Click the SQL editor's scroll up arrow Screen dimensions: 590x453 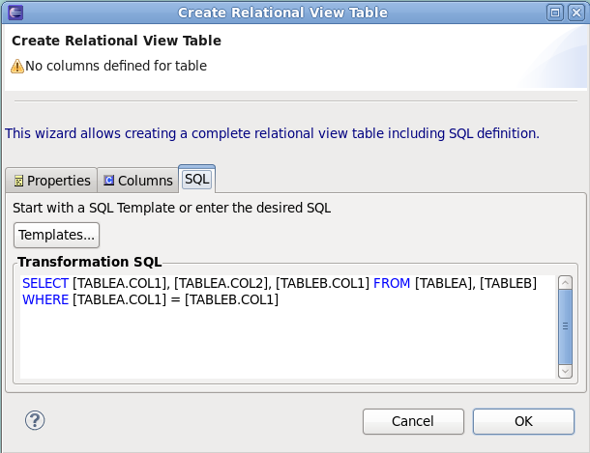565,282
